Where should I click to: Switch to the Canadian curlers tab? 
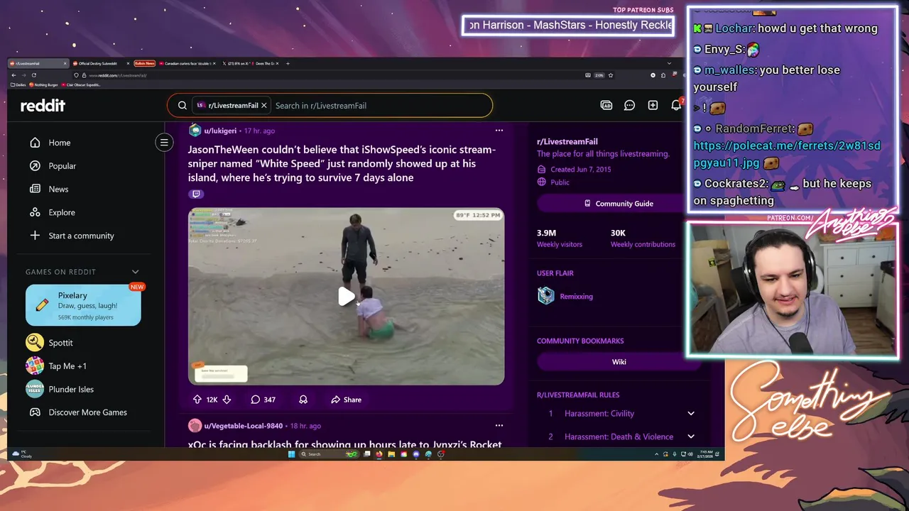pyautogui.click(x=188, y=63)
